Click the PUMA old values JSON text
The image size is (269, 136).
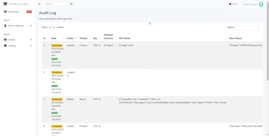point(172,101)
